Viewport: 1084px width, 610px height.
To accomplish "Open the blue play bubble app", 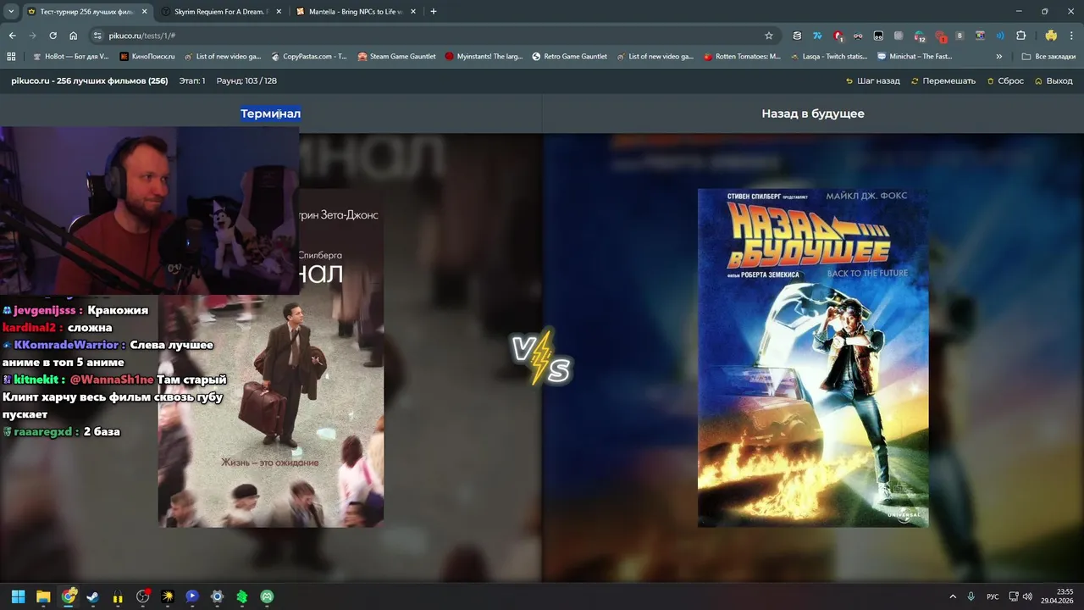I will pyautogui.click(x=192, y=596).
